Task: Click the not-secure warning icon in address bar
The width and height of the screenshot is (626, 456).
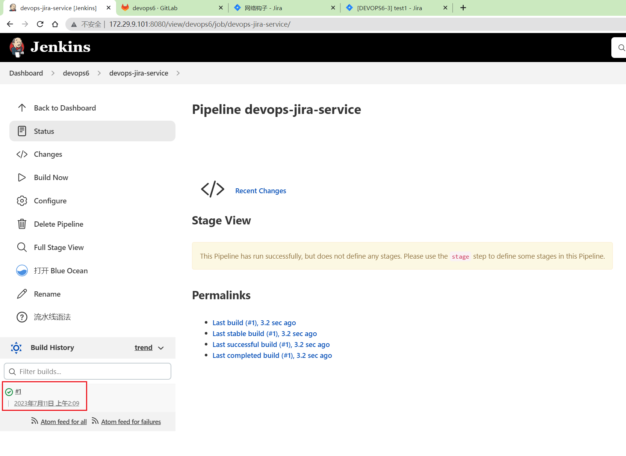Action: [74, 24]
